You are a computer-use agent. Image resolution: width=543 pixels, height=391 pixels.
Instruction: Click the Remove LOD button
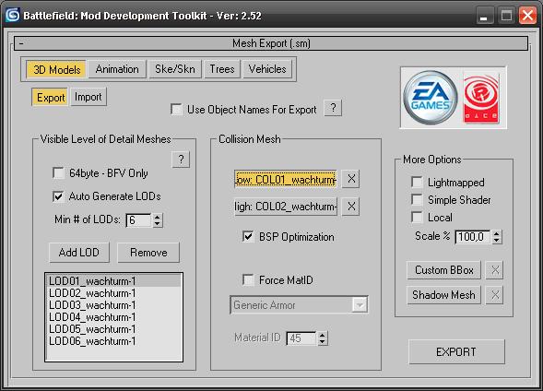point(148,253)
